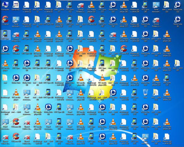Open CCleaner (5) shortcut
This screenshot has height=147, width=184.
pos(124,50)
